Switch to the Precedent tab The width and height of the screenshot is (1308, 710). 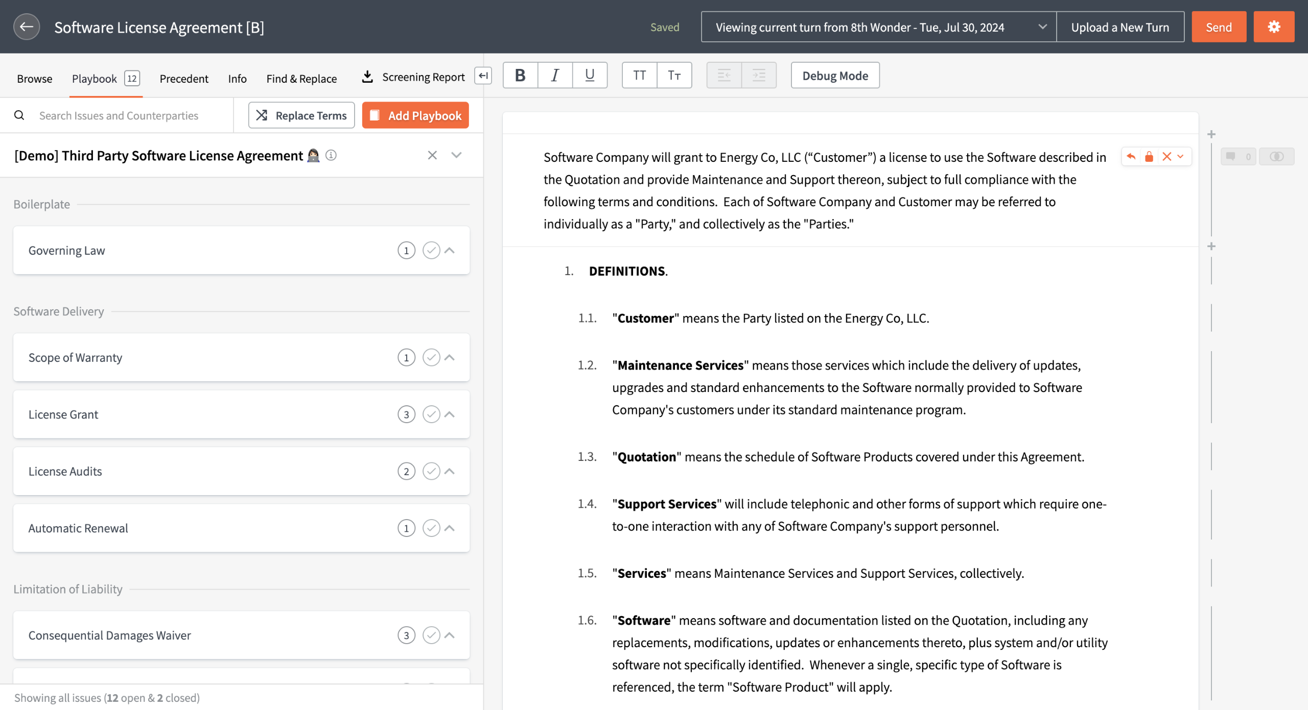point(184,79)
